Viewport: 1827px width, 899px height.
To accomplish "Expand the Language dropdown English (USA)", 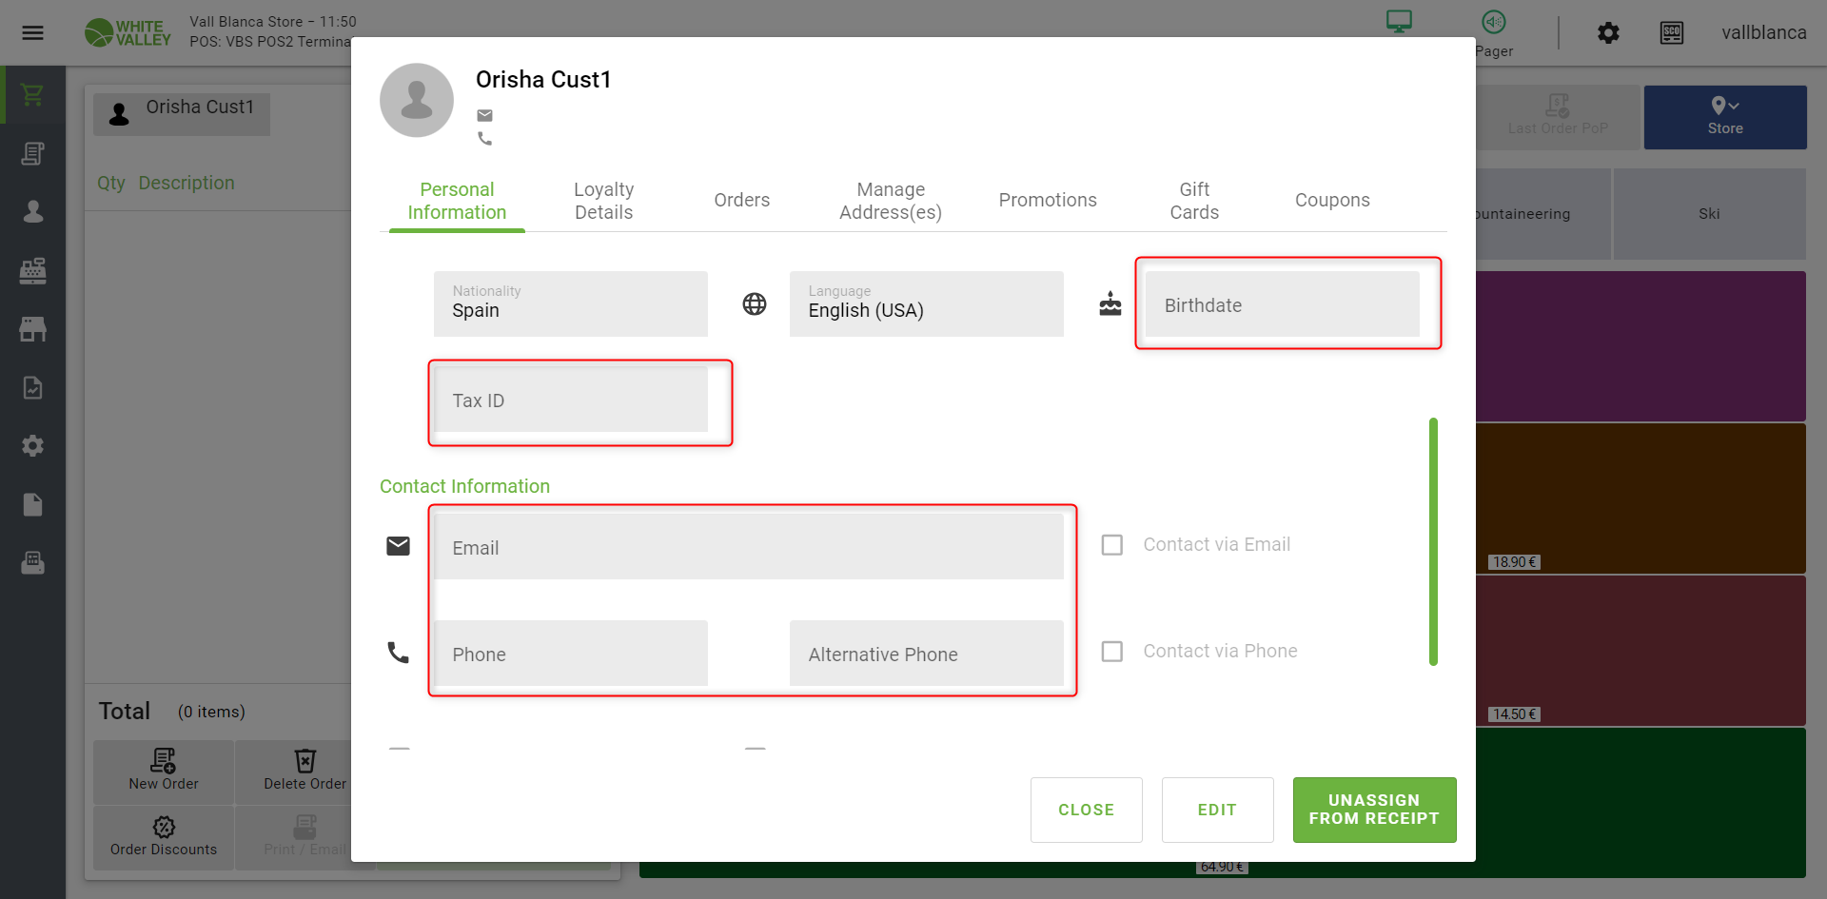I will [926, 304].
